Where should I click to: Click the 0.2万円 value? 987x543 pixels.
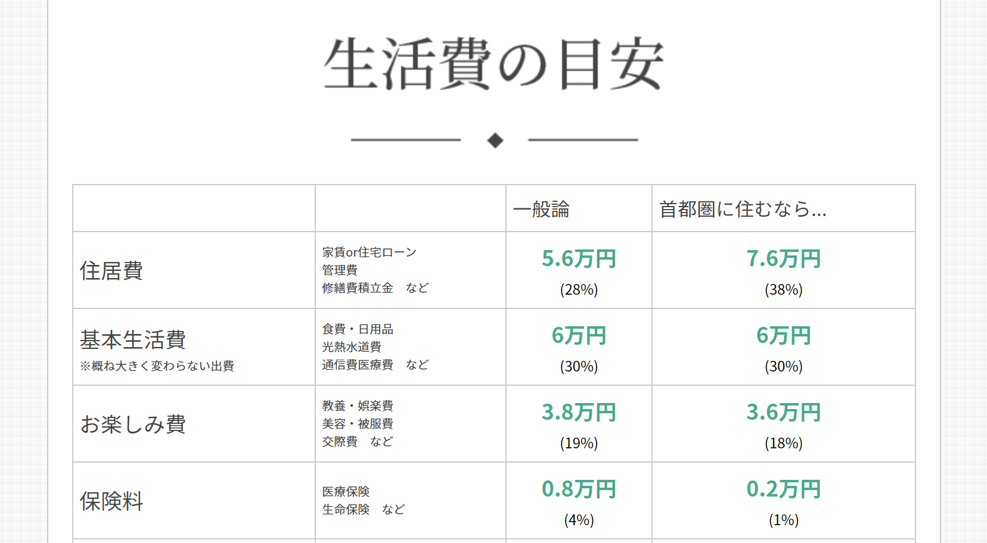click(784, 489)
